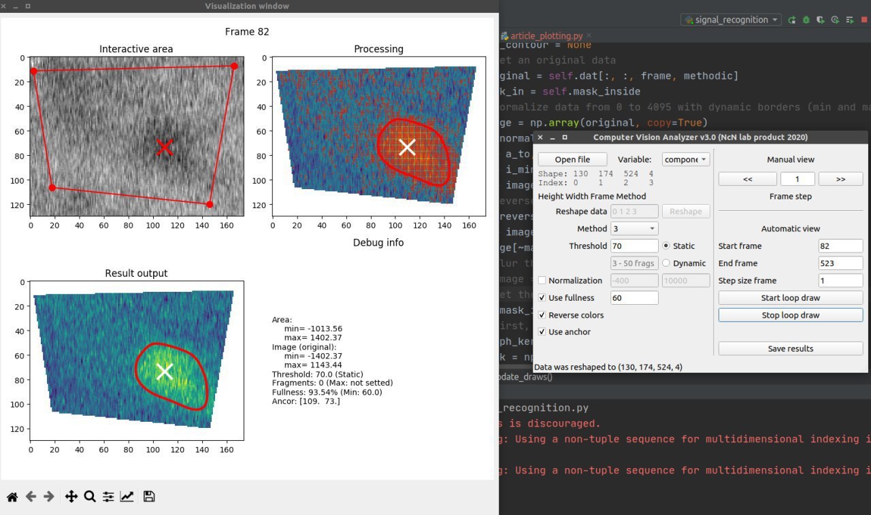This screenshot has width=871, height=515.
Task: Go to next frame with >> button
Action: [840, 179]
